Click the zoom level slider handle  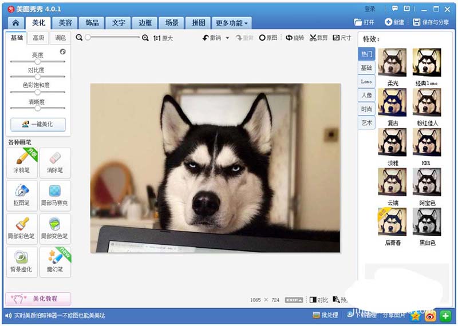[88, 37]
